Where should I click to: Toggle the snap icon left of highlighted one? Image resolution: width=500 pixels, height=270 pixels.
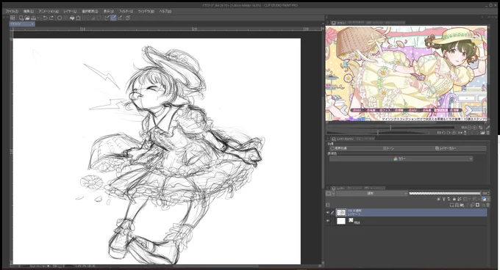click(x=107, y=18)
